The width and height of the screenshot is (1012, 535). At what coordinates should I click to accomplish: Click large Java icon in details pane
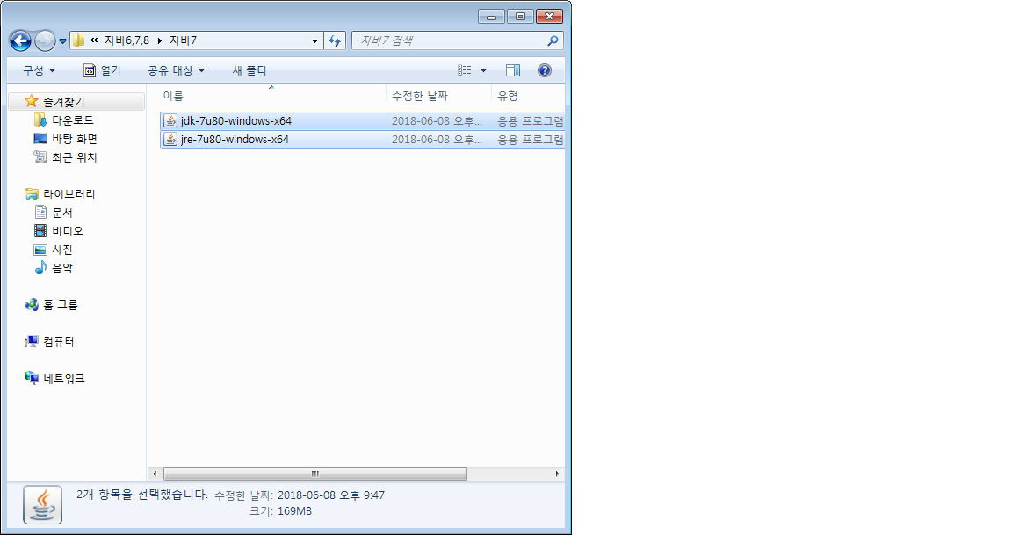pyautogui.click(x=42, y=504)
